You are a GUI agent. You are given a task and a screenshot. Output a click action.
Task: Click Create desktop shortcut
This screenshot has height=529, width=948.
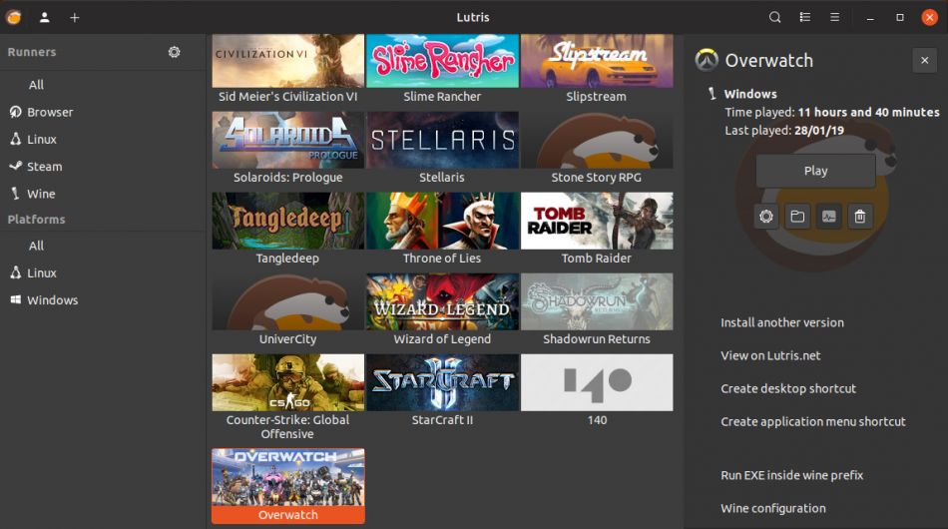coord(787,388)
